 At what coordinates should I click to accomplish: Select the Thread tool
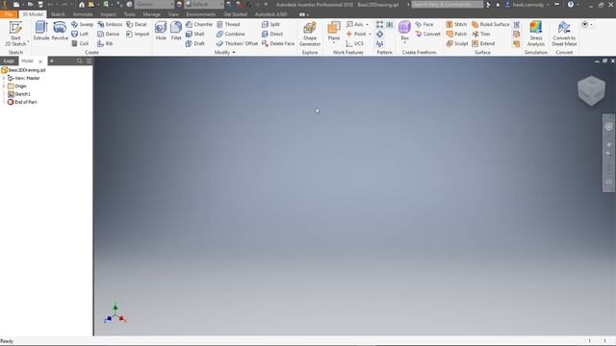coord(228,24)
